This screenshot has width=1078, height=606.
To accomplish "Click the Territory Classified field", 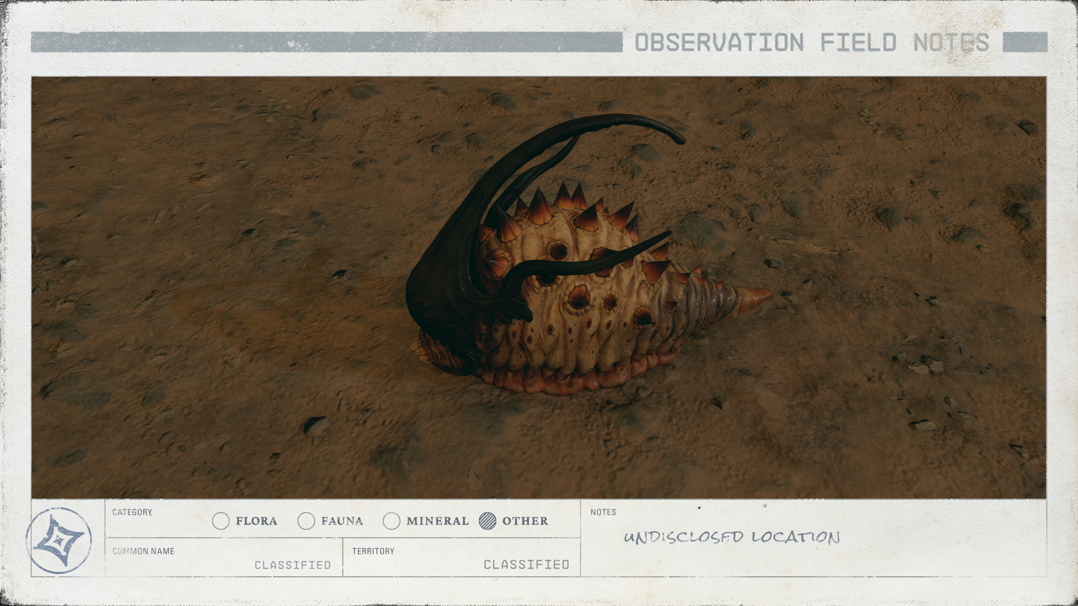I will coord(462,557).
